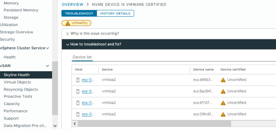Open Virtual Objects in sidebar
This screenshot has width=276, height=130.
17,82
